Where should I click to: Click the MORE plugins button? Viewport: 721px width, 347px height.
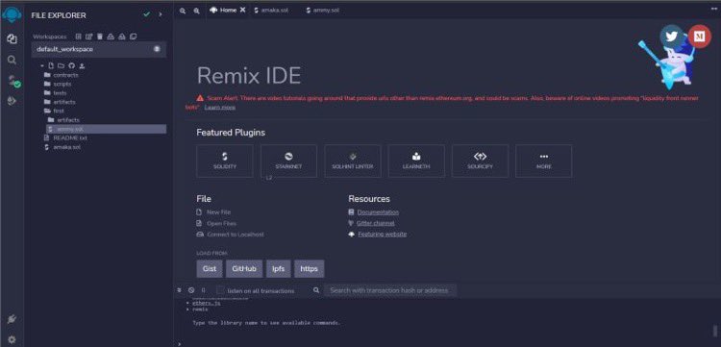tap(544, 161)
